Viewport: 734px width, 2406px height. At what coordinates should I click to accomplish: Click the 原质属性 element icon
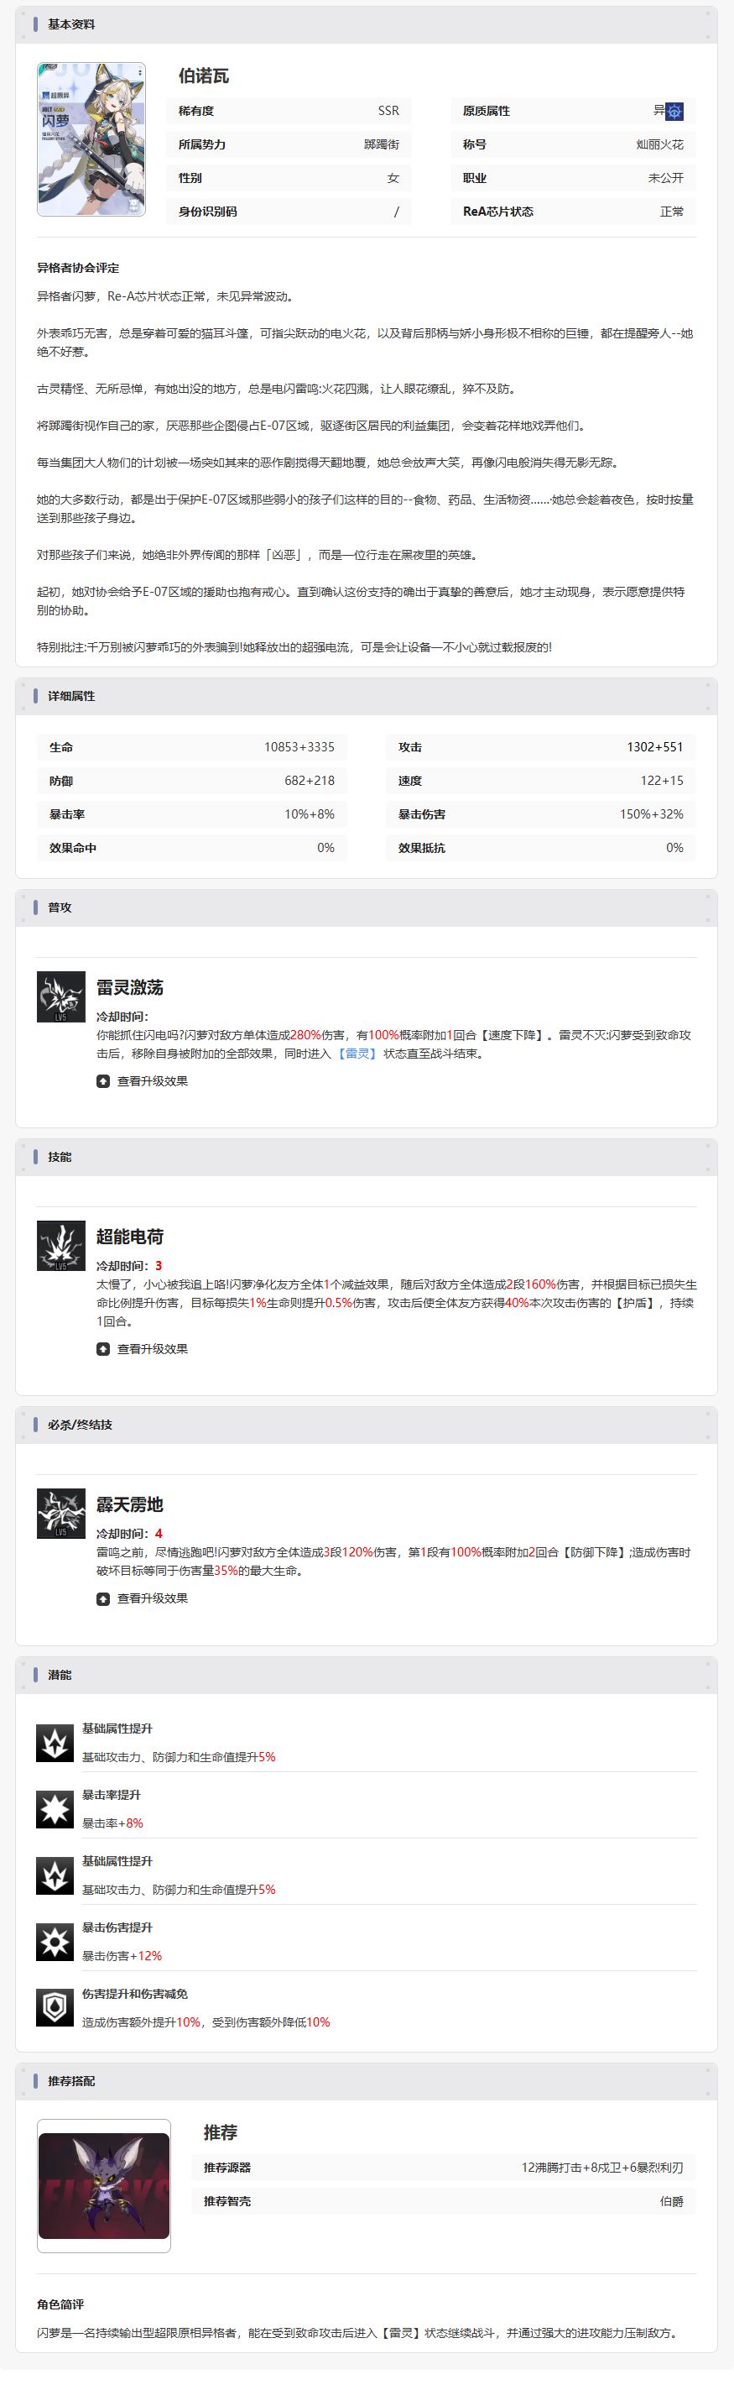tap(674, 111)
